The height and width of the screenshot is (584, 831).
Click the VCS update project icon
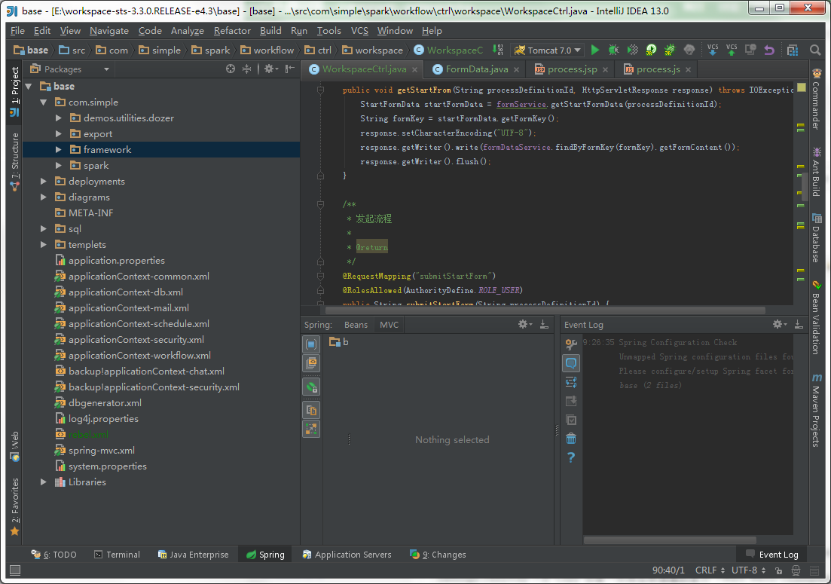coord(713,50)
